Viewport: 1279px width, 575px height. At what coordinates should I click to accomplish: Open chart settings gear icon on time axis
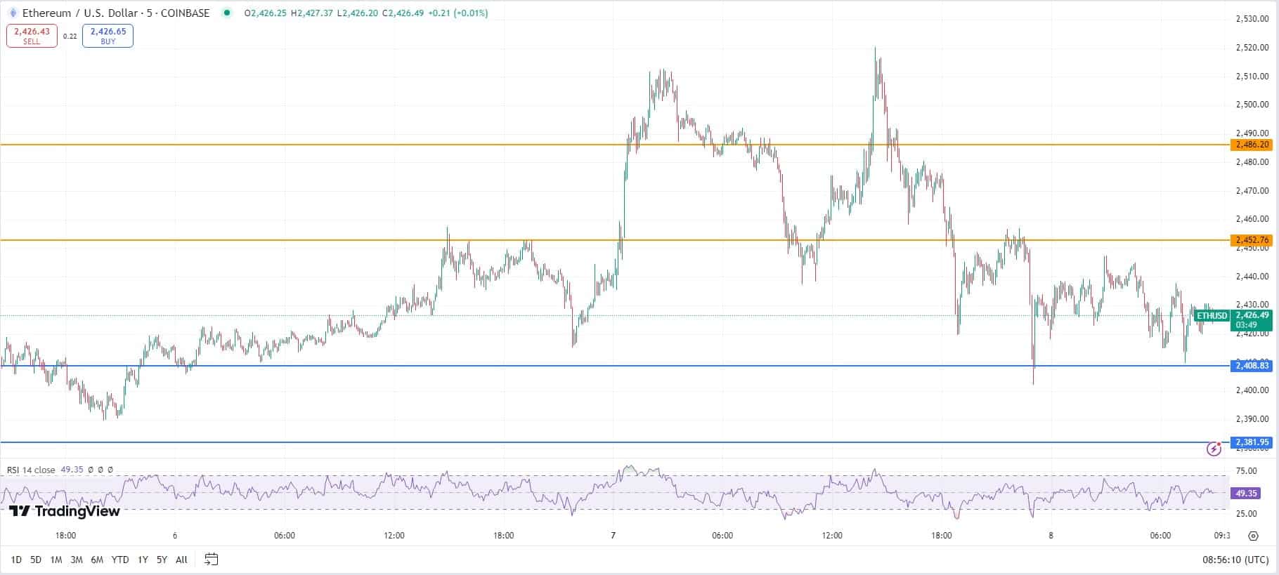[1253, 536]
